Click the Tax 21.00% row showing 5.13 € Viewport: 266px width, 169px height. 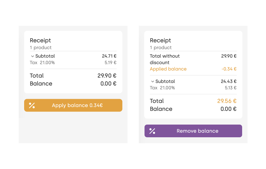point(193,88)
